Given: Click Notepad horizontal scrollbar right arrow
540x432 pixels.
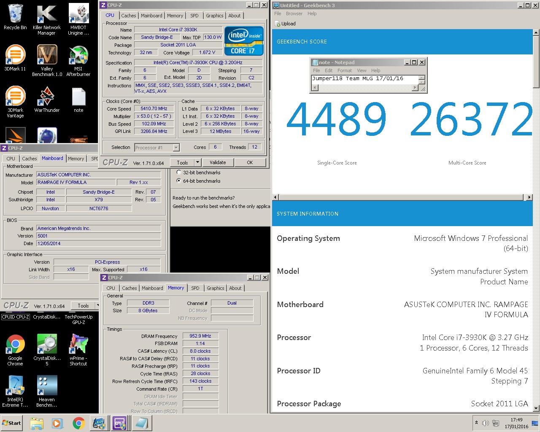Looking at the screenshot, I should pos(415,88).
